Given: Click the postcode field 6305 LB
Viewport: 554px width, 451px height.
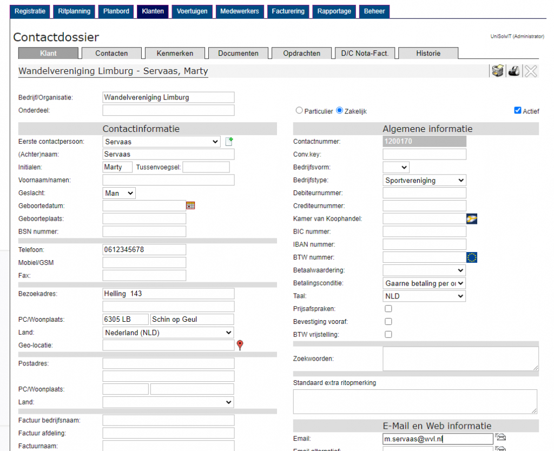Looking at the screenshot, I should pyautogui.click(x=126, y=319).
